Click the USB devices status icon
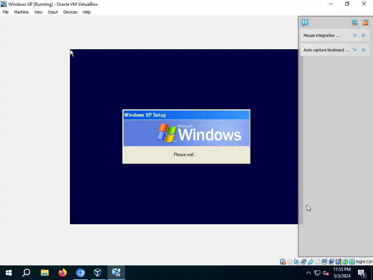Image resolution: width=373 pixels, height=280 pixels. [x=311, y=262]
